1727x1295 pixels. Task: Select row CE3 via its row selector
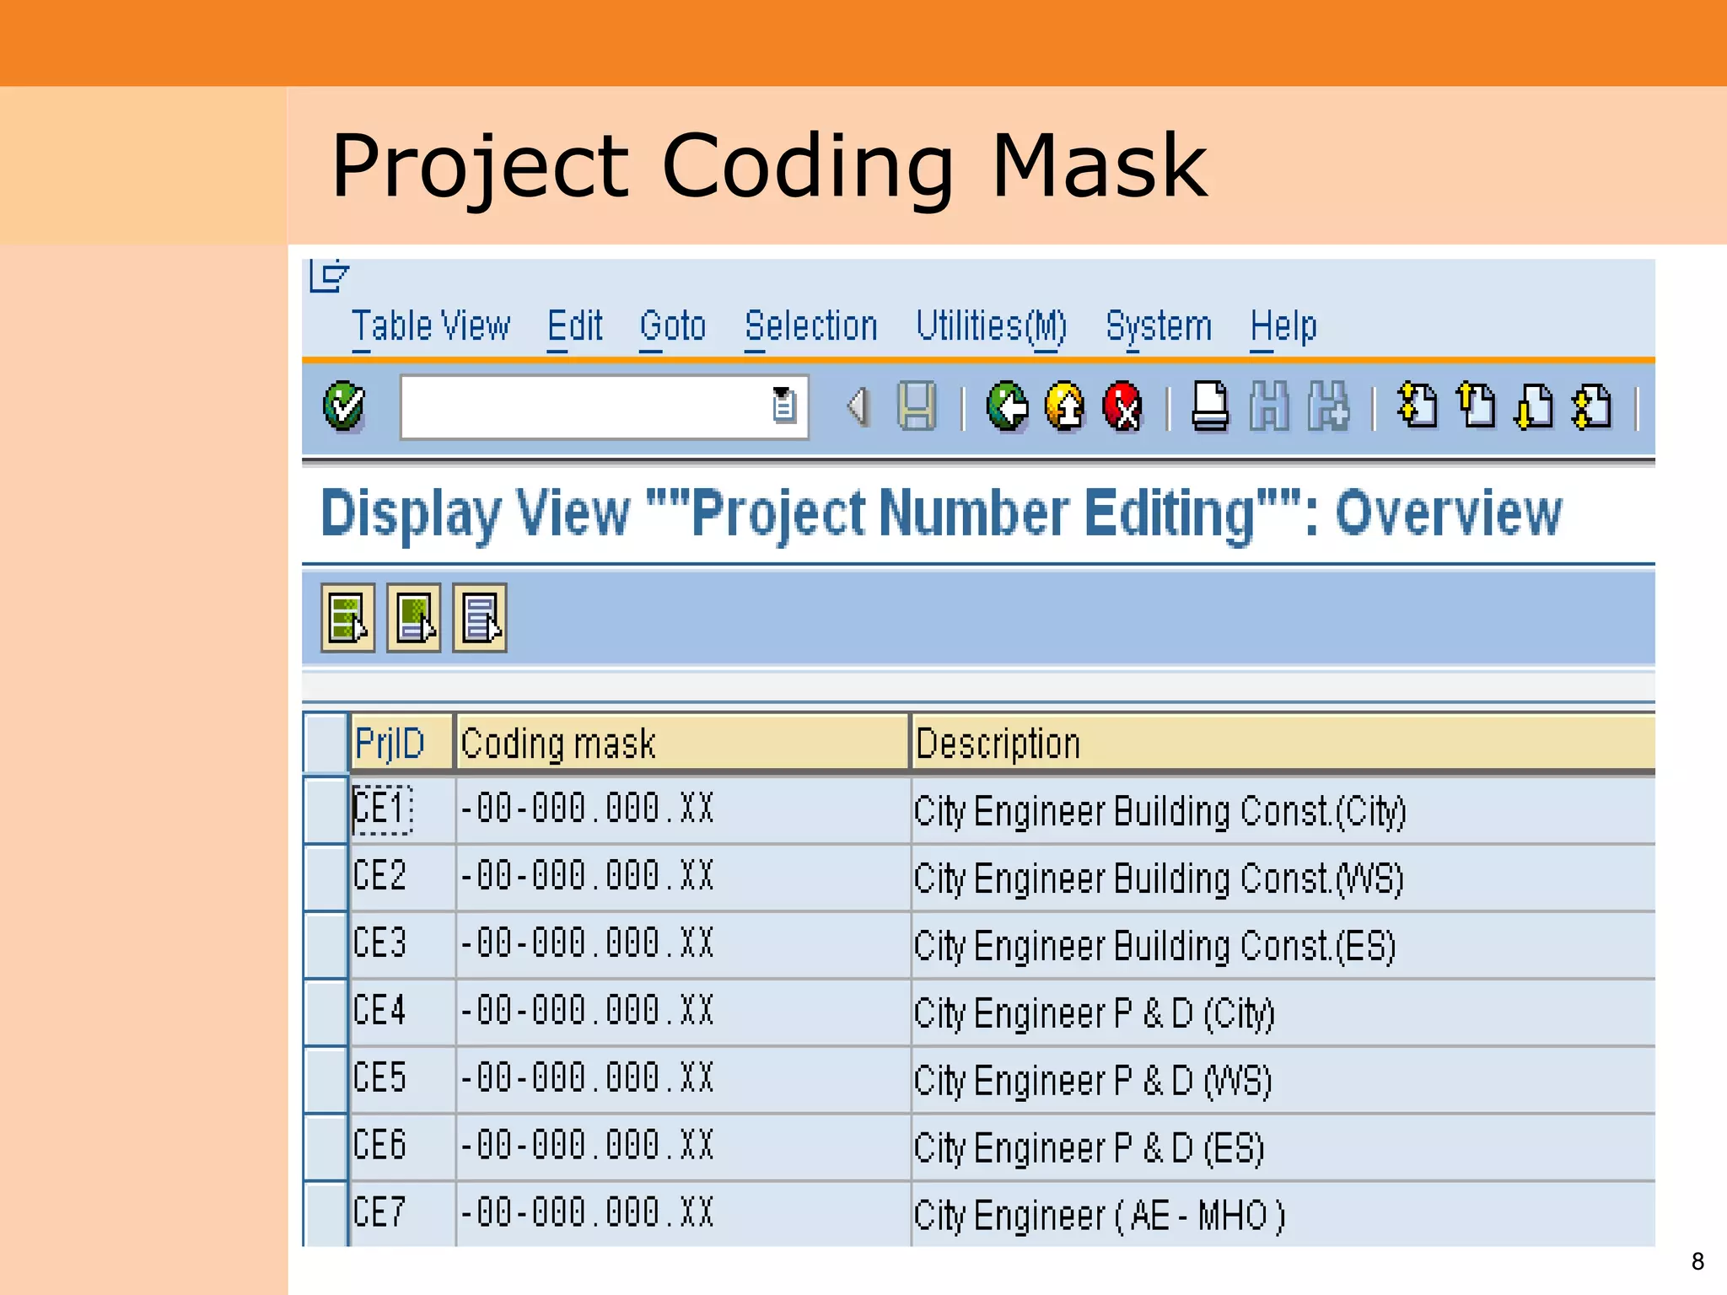[x=325, y=945]
